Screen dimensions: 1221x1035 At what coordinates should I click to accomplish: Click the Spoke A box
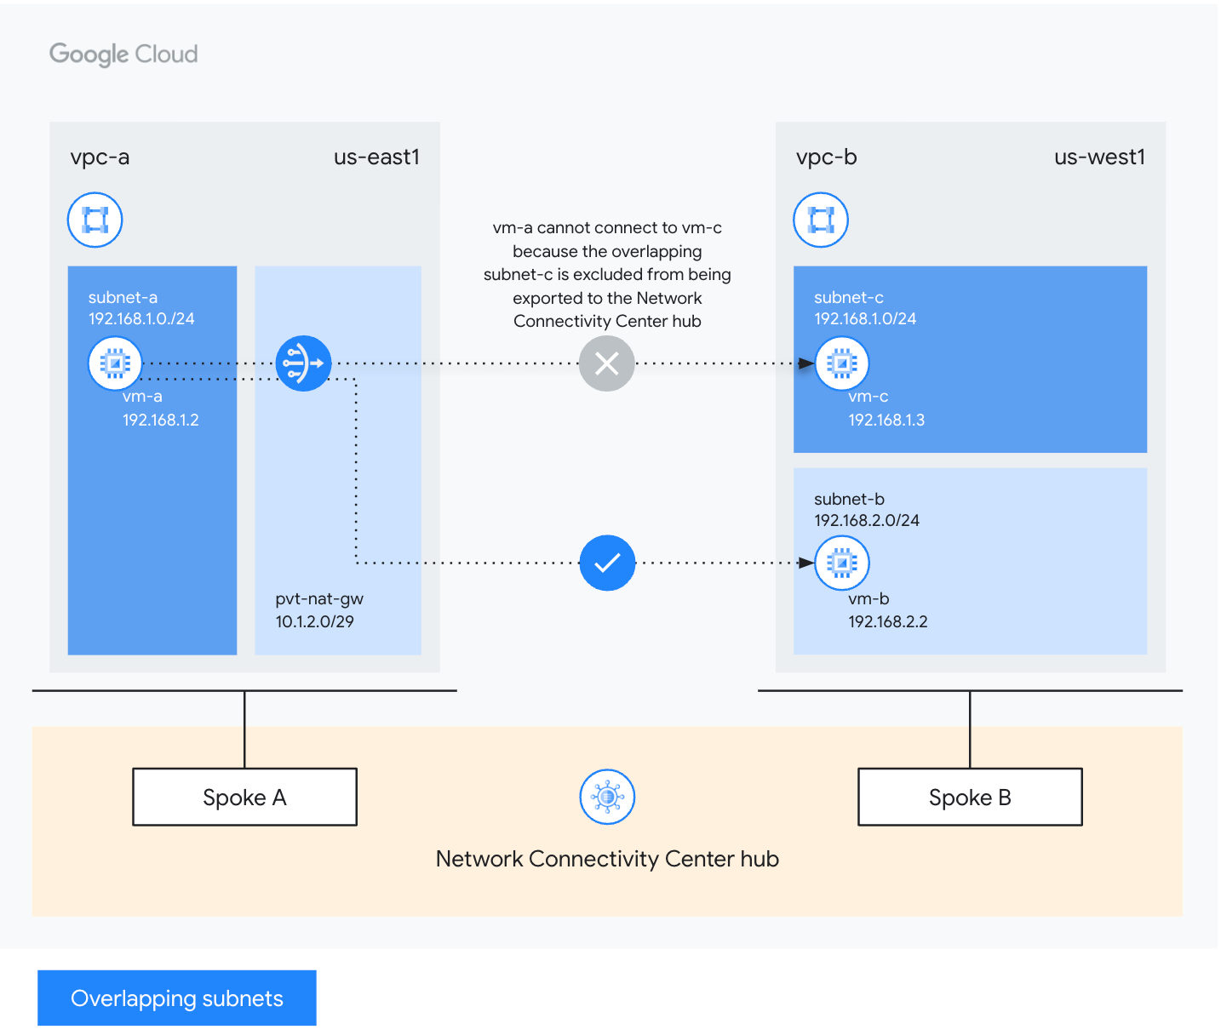click(x=244, y=798)
